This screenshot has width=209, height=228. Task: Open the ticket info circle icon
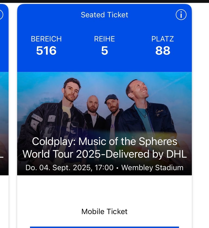[x=181, y=15]
